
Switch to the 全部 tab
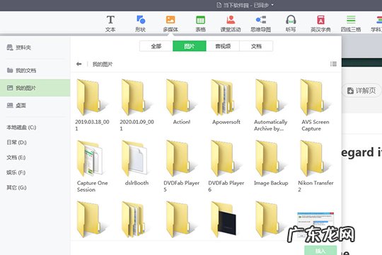click(156, 46)
